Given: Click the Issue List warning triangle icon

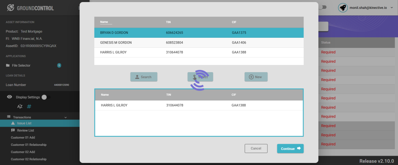Looking at the screenshot, I should [x=13, y=123].
